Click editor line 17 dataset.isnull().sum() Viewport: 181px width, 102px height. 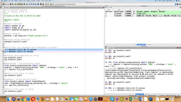click(16, 42)
